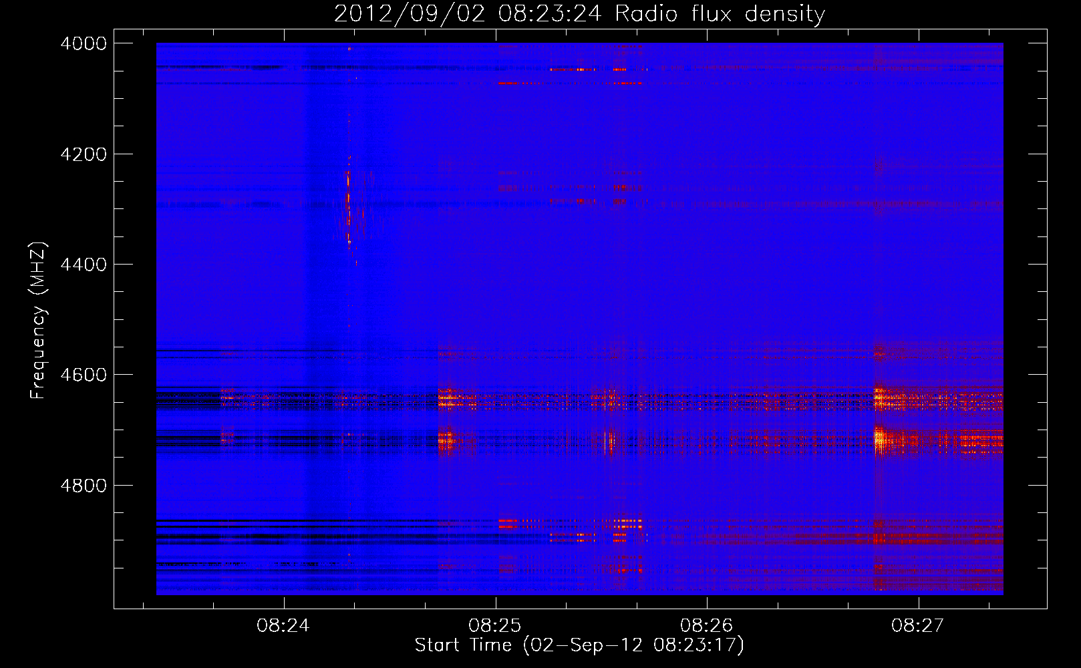Click the 4200 frequency axis label
1081x668 pixels.
[x=84, y=154]
